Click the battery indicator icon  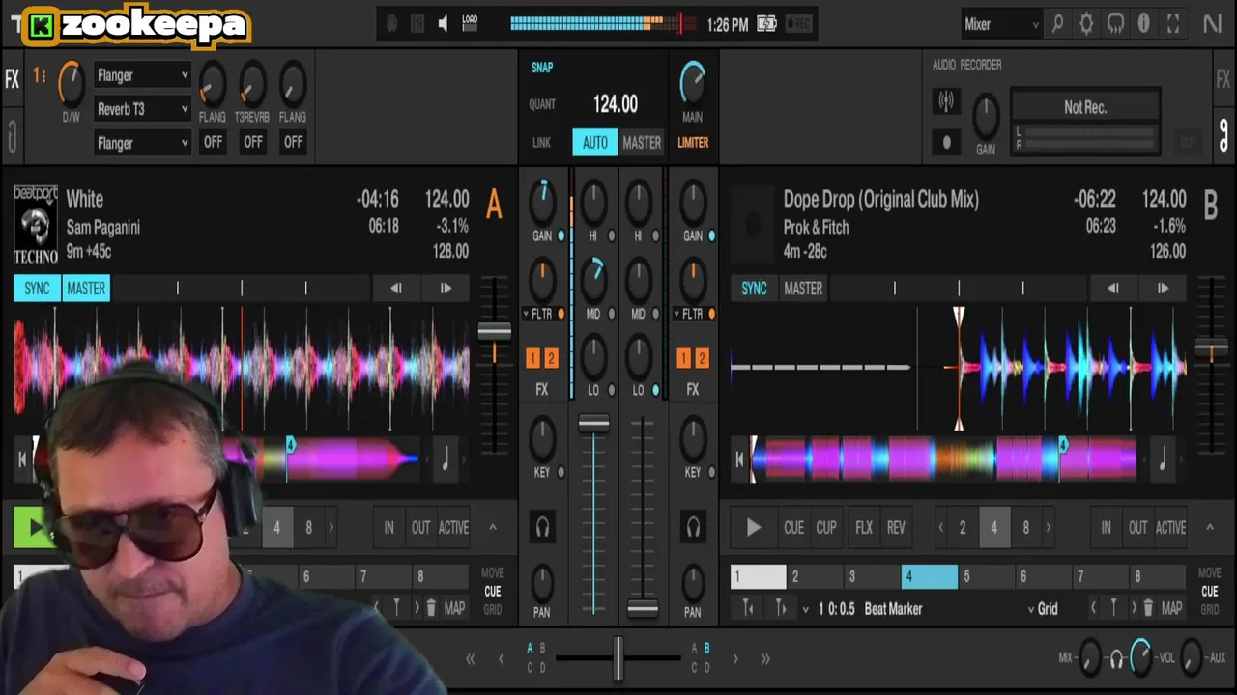766,24
